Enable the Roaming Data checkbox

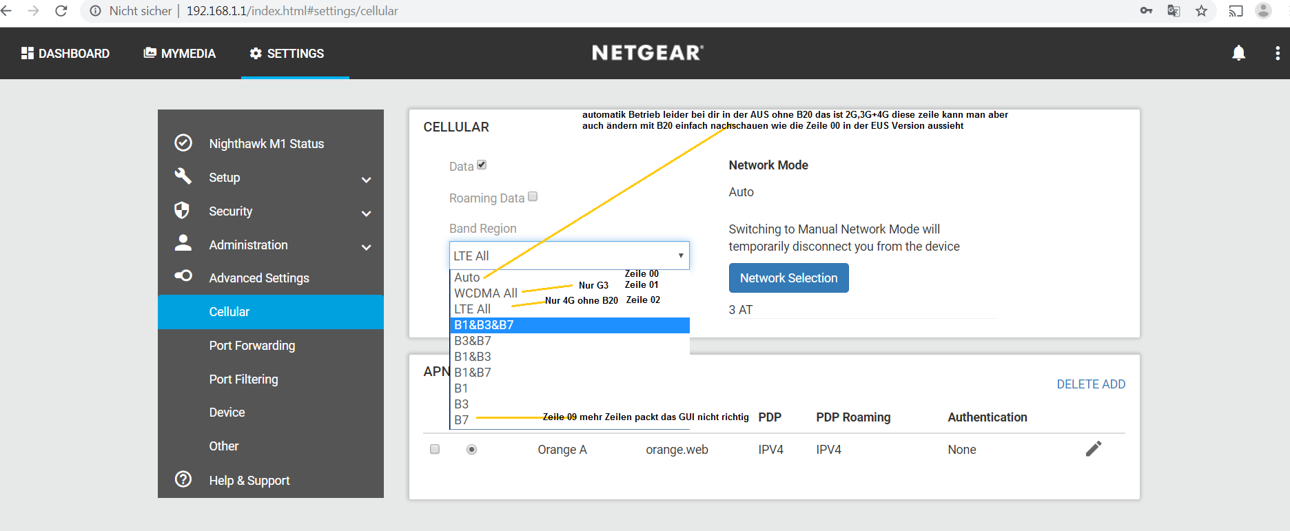533,196
